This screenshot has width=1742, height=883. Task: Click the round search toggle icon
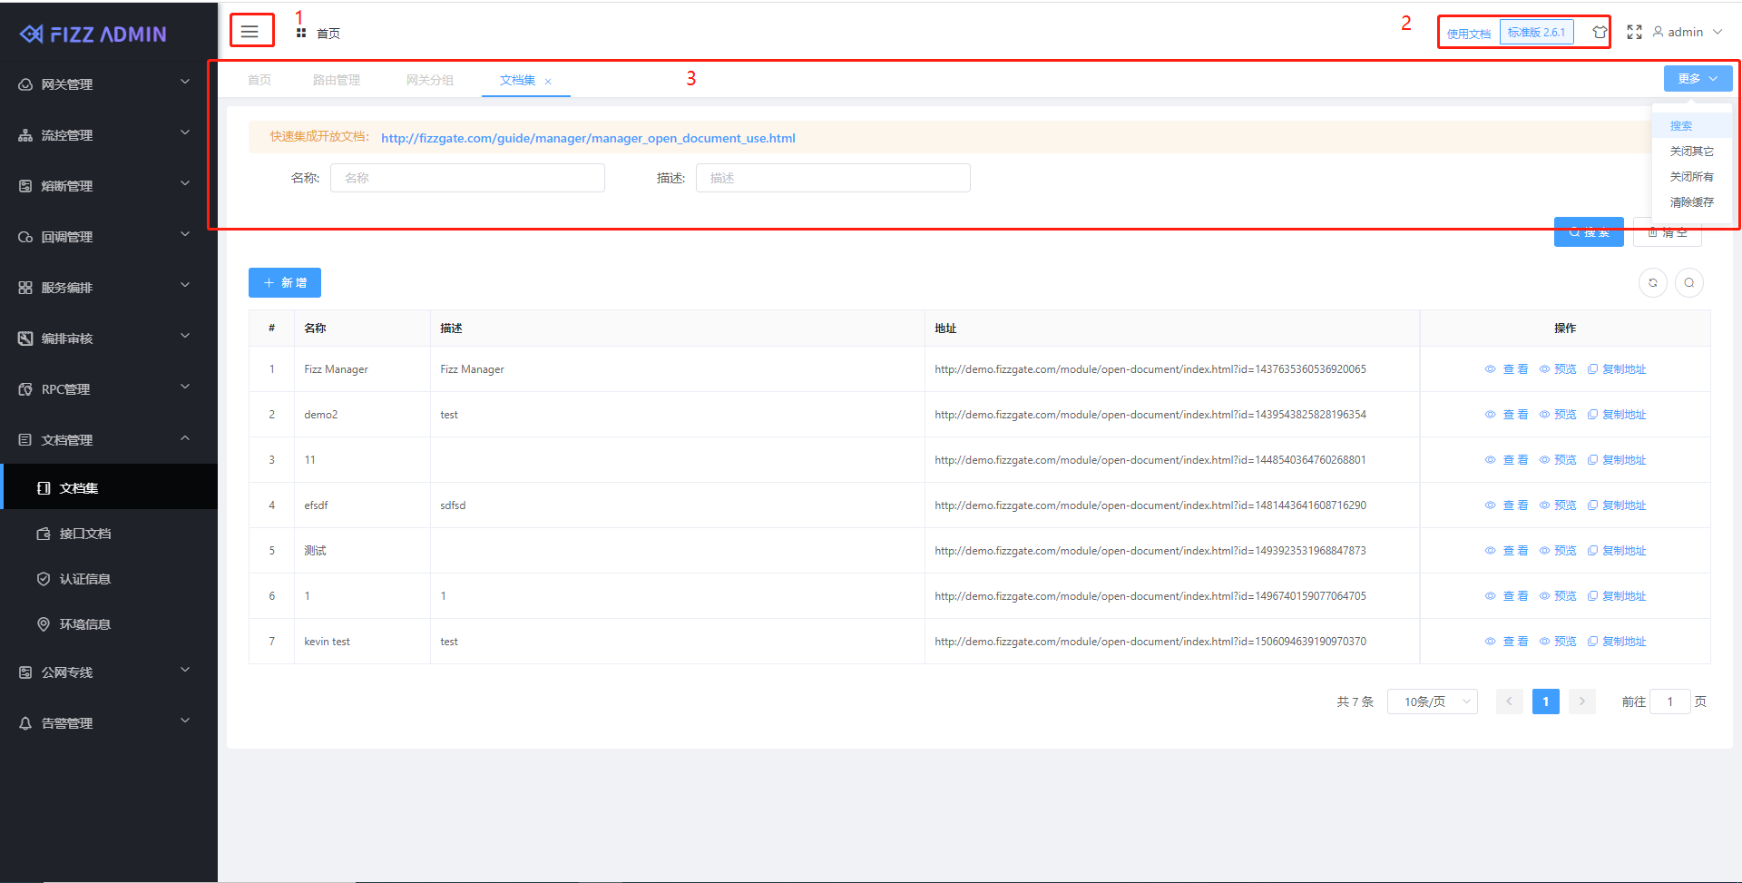click(1688, 283)
